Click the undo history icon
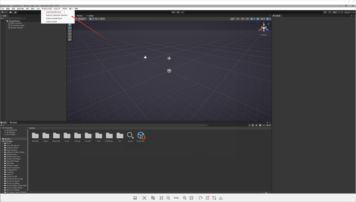Image resolution: width=356 pixels, height=202 pixels. pyautogui.click(x=325, y=12)
